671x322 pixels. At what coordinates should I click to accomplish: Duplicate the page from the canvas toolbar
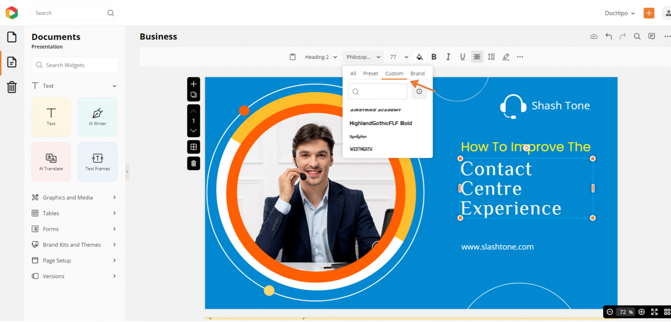pos(194,94)
